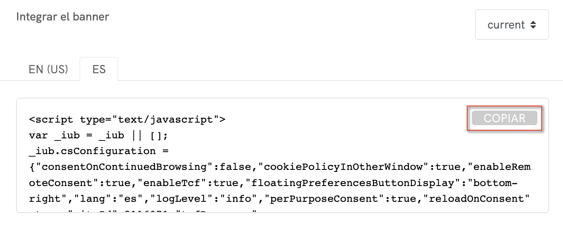The image size is (563, 235).
Task: Click the up-down arrows beside "current"
Action: coord(533,25)
